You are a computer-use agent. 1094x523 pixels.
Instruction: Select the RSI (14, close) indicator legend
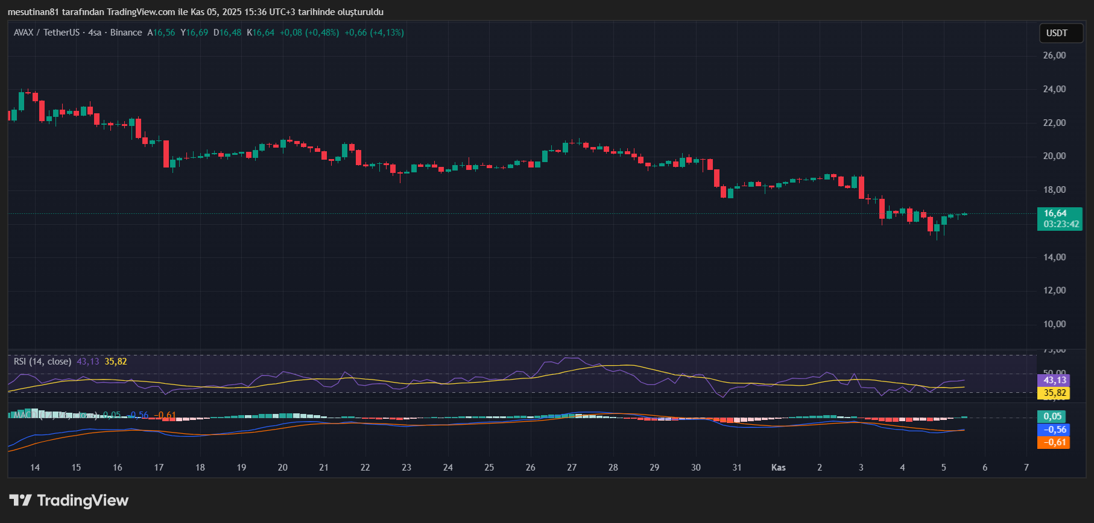tap(42, 362)
